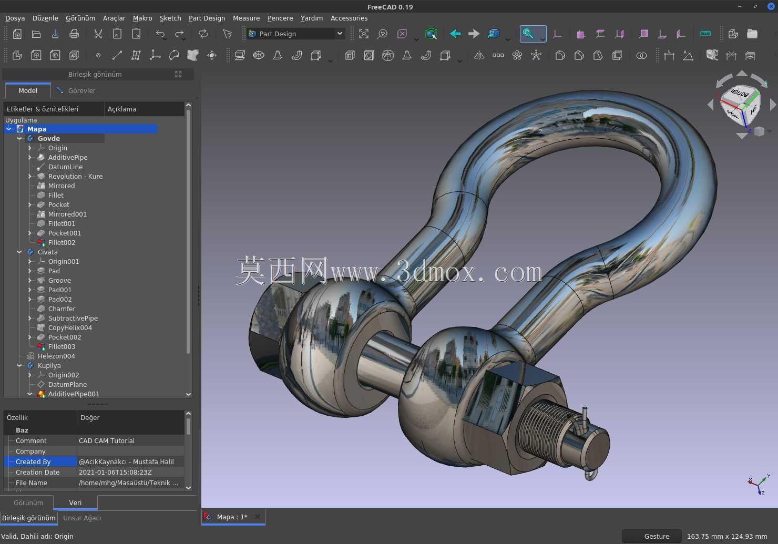Click the Pad tool icon

(x=240, y=55)
